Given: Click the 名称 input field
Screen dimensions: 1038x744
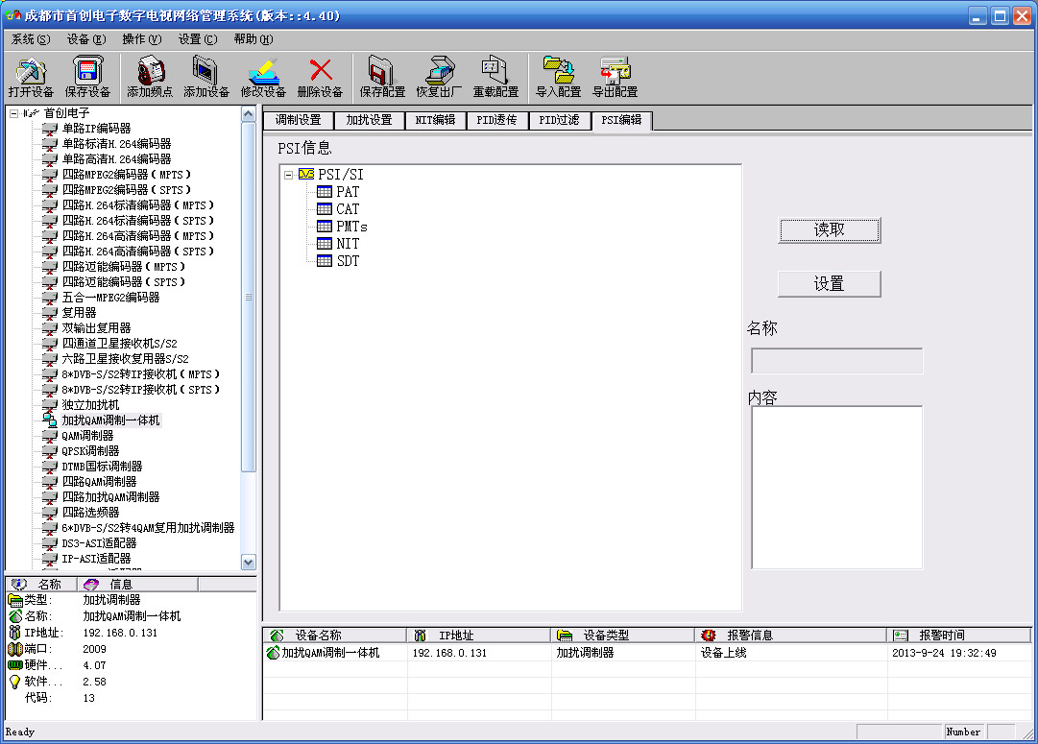Looking at the screenshot, I should point(836,361).
